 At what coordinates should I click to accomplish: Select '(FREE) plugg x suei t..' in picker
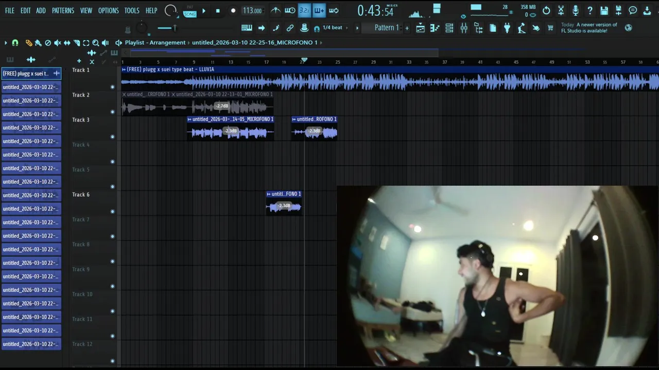[x=31, y=73]
